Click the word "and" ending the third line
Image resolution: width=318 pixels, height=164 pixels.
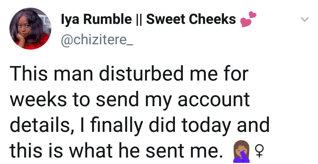[x=253, y=125]
